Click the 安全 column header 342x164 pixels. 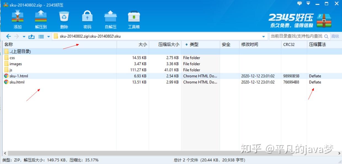[x=229, y=44]
